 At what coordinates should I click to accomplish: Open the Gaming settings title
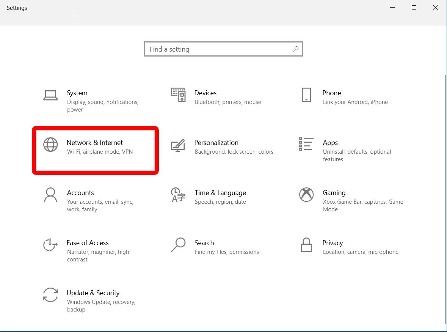pyautogui.click(x=334, y=193)
